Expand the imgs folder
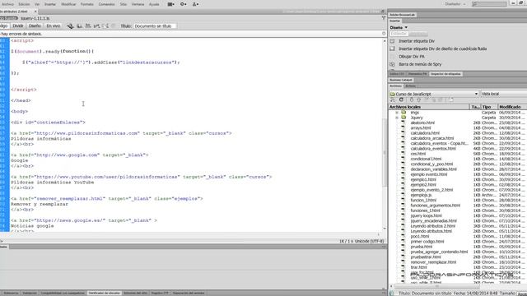Screen dimensions: 527x296 [x=397, y=113]
